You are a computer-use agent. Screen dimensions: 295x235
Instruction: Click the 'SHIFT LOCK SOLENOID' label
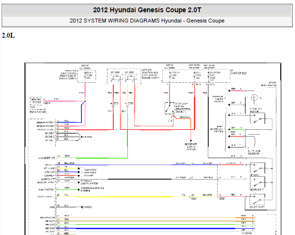(254, 152)
